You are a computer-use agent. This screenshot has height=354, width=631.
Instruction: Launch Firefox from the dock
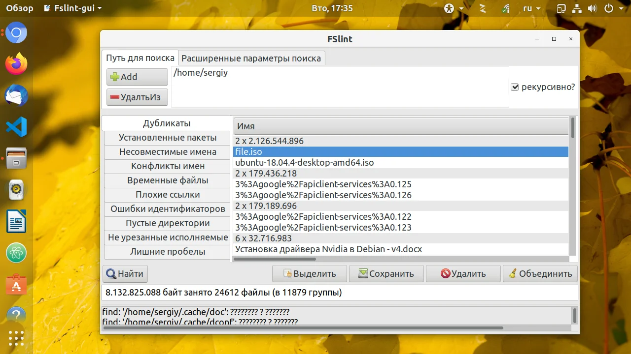click(16, 64)
